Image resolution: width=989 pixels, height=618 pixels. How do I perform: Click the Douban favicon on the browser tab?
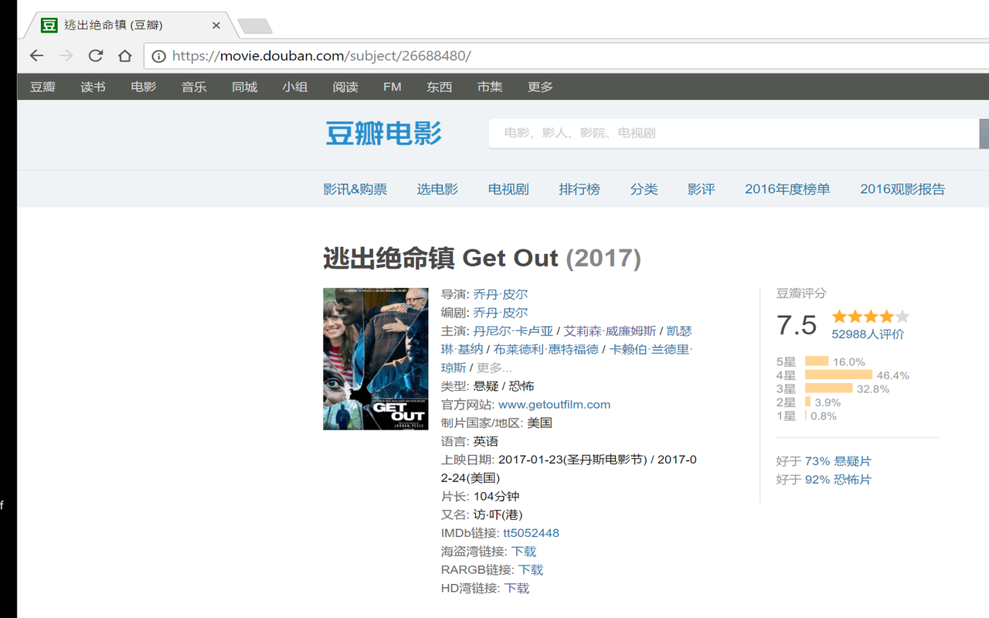[x=49, y=25]
